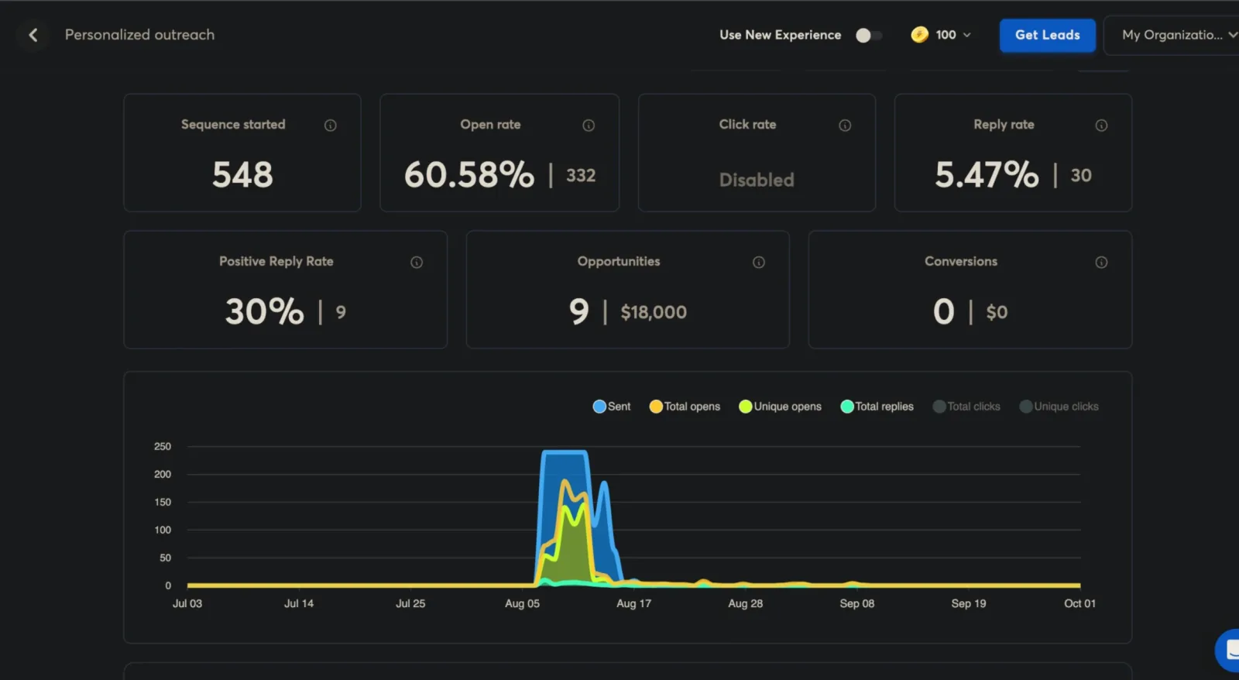Toggle Total opens series in legend

[x=685, y=407]
